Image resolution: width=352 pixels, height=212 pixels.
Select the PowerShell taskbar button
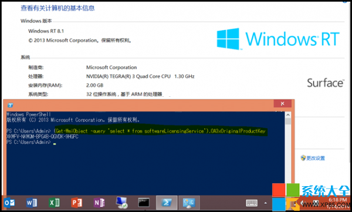click(x=167, y=203)
